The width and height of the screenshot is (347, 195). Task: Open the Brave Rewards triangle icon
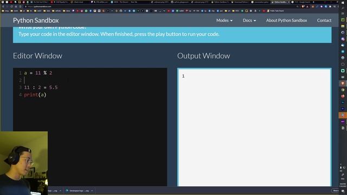pos(307,6)
